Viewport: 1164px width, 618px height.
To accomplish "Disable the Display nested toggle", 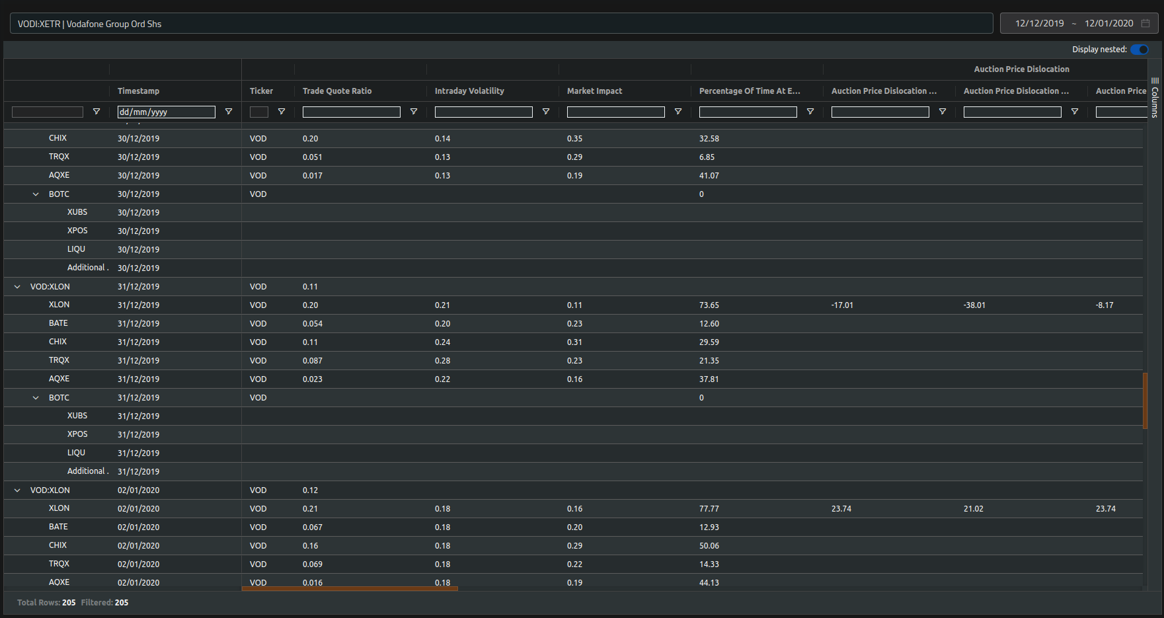I will [x=1139, y=50].
